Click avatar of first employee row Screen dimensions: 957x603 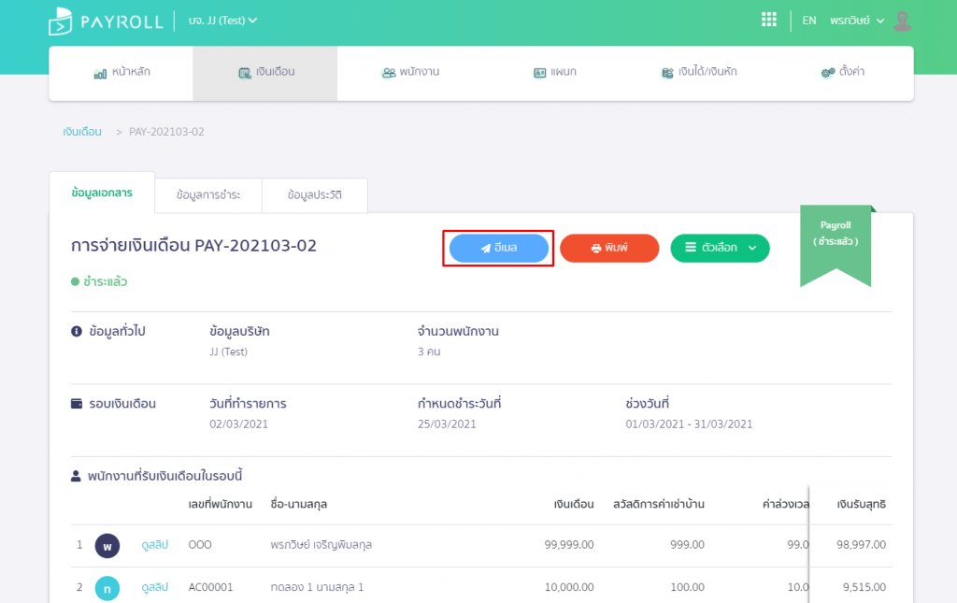click(x=107, y=544)
